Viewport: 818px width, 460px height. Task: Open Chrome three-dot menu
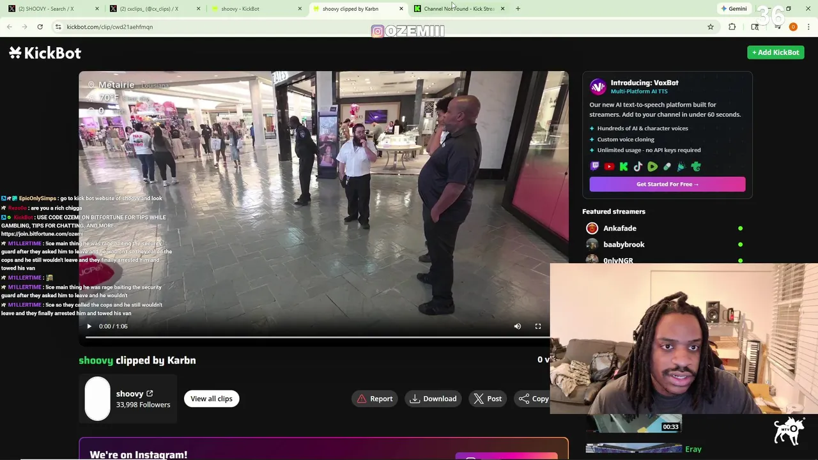click(809, 27)
